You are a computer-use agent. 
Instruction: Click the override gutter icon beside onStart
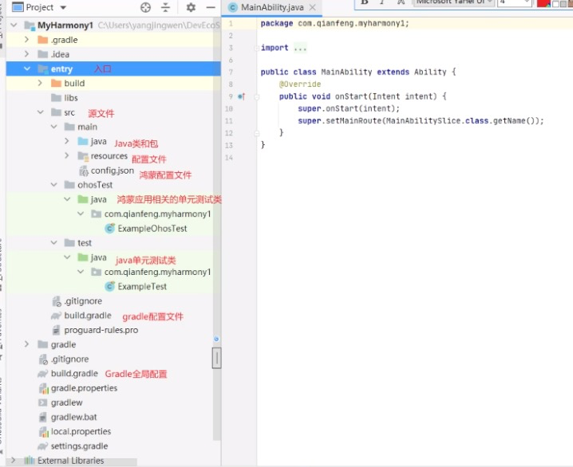[241, 96]
